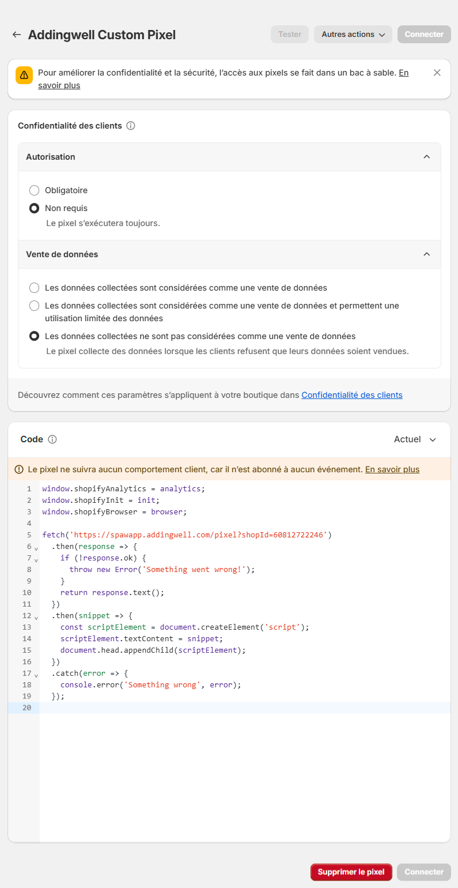Choose 'ne sont pas considérées' data sale option

coord(34,336)
